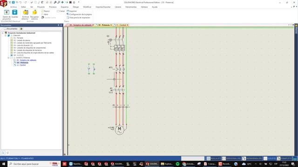Open the Modificar ribbon tab

(87, 7)
